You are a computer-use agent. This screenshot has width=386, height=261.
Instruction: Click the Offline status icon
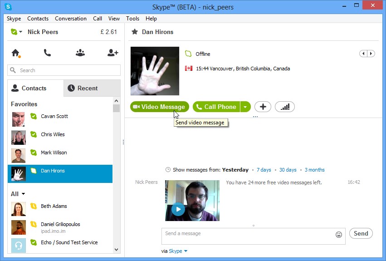188,54
